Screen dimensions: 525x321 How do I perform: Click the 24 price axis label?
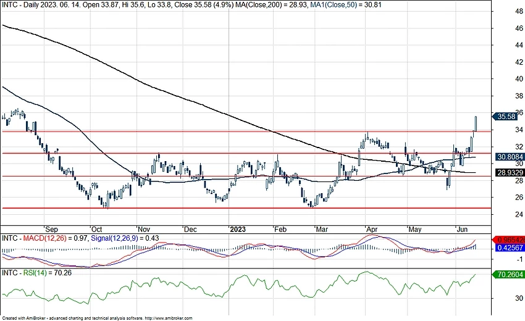(x=519, y=214)
